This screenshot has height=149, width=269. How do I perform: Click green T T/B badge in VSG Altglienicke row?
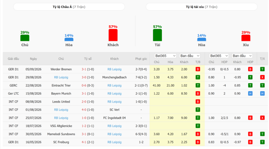tap(198, 126)
